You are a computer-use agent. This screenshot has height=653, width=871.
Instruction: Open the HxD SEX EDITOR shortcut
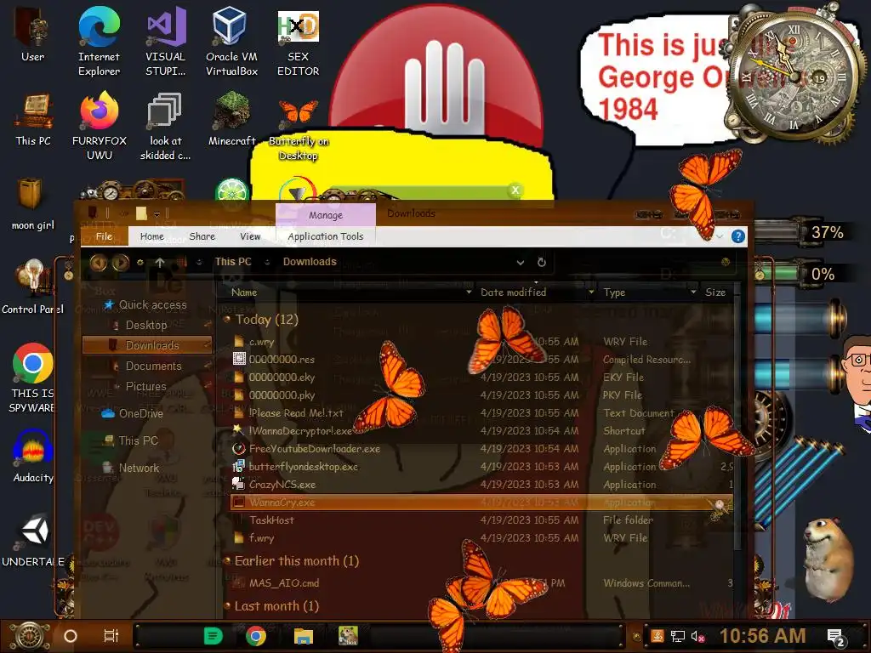click(299, 43)
